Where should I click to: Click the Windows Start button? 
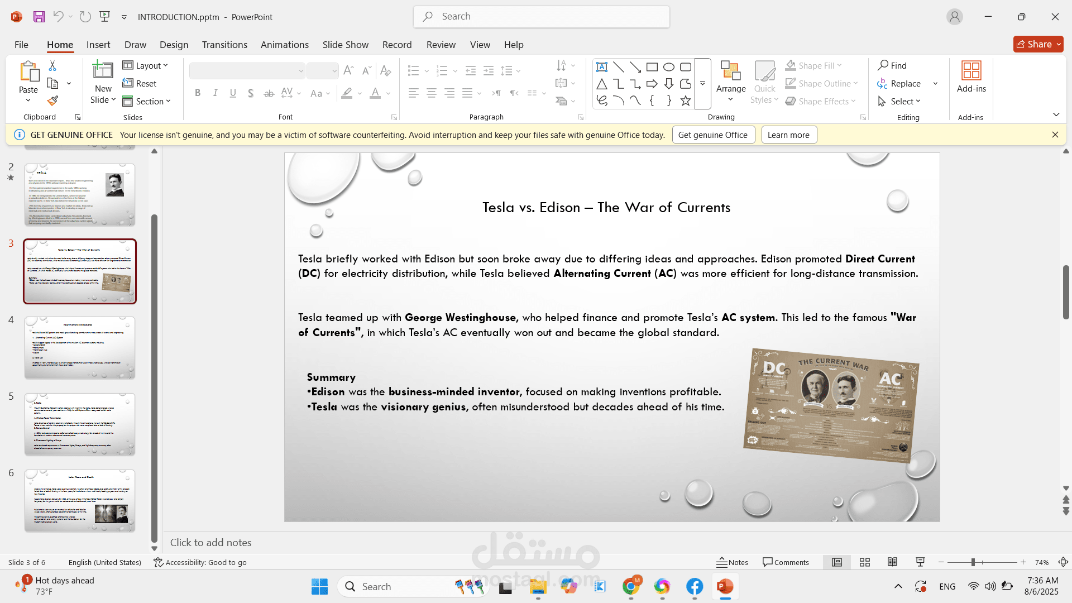click(x=319, y=587)
